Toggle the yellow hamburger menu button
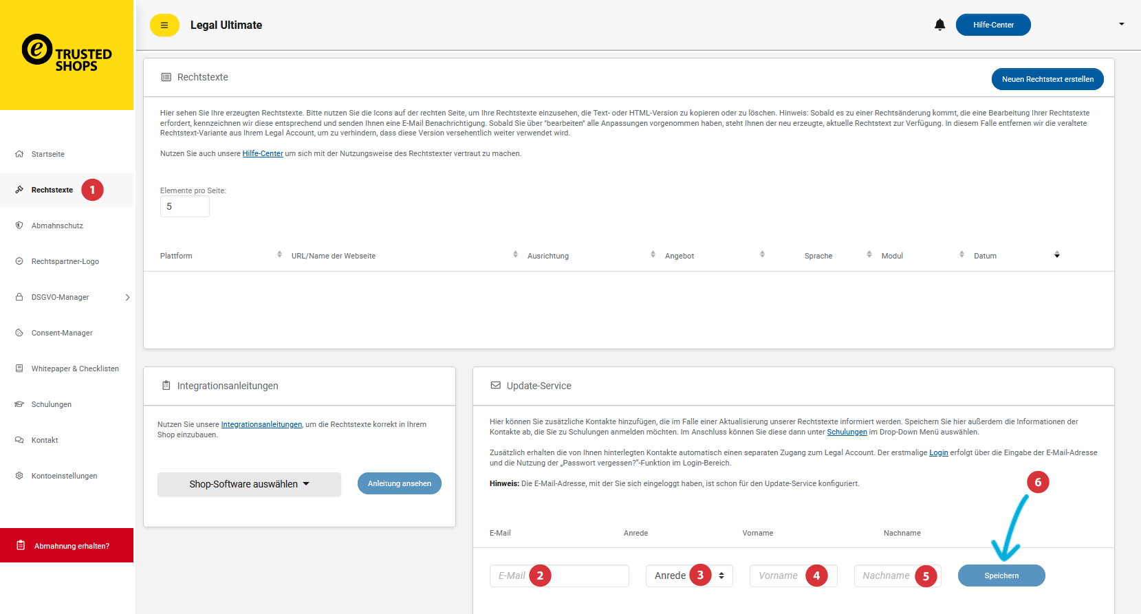Image resolution: width=1141 pixels, height=614 pixels. 164,25
